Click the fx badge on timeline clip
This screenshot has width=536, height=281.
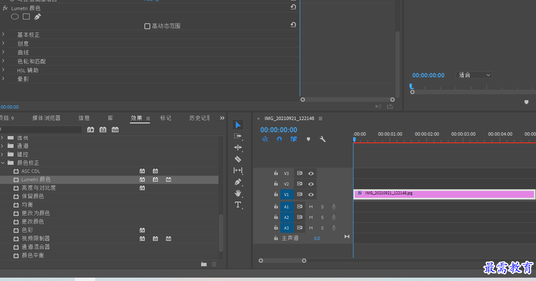360,193
